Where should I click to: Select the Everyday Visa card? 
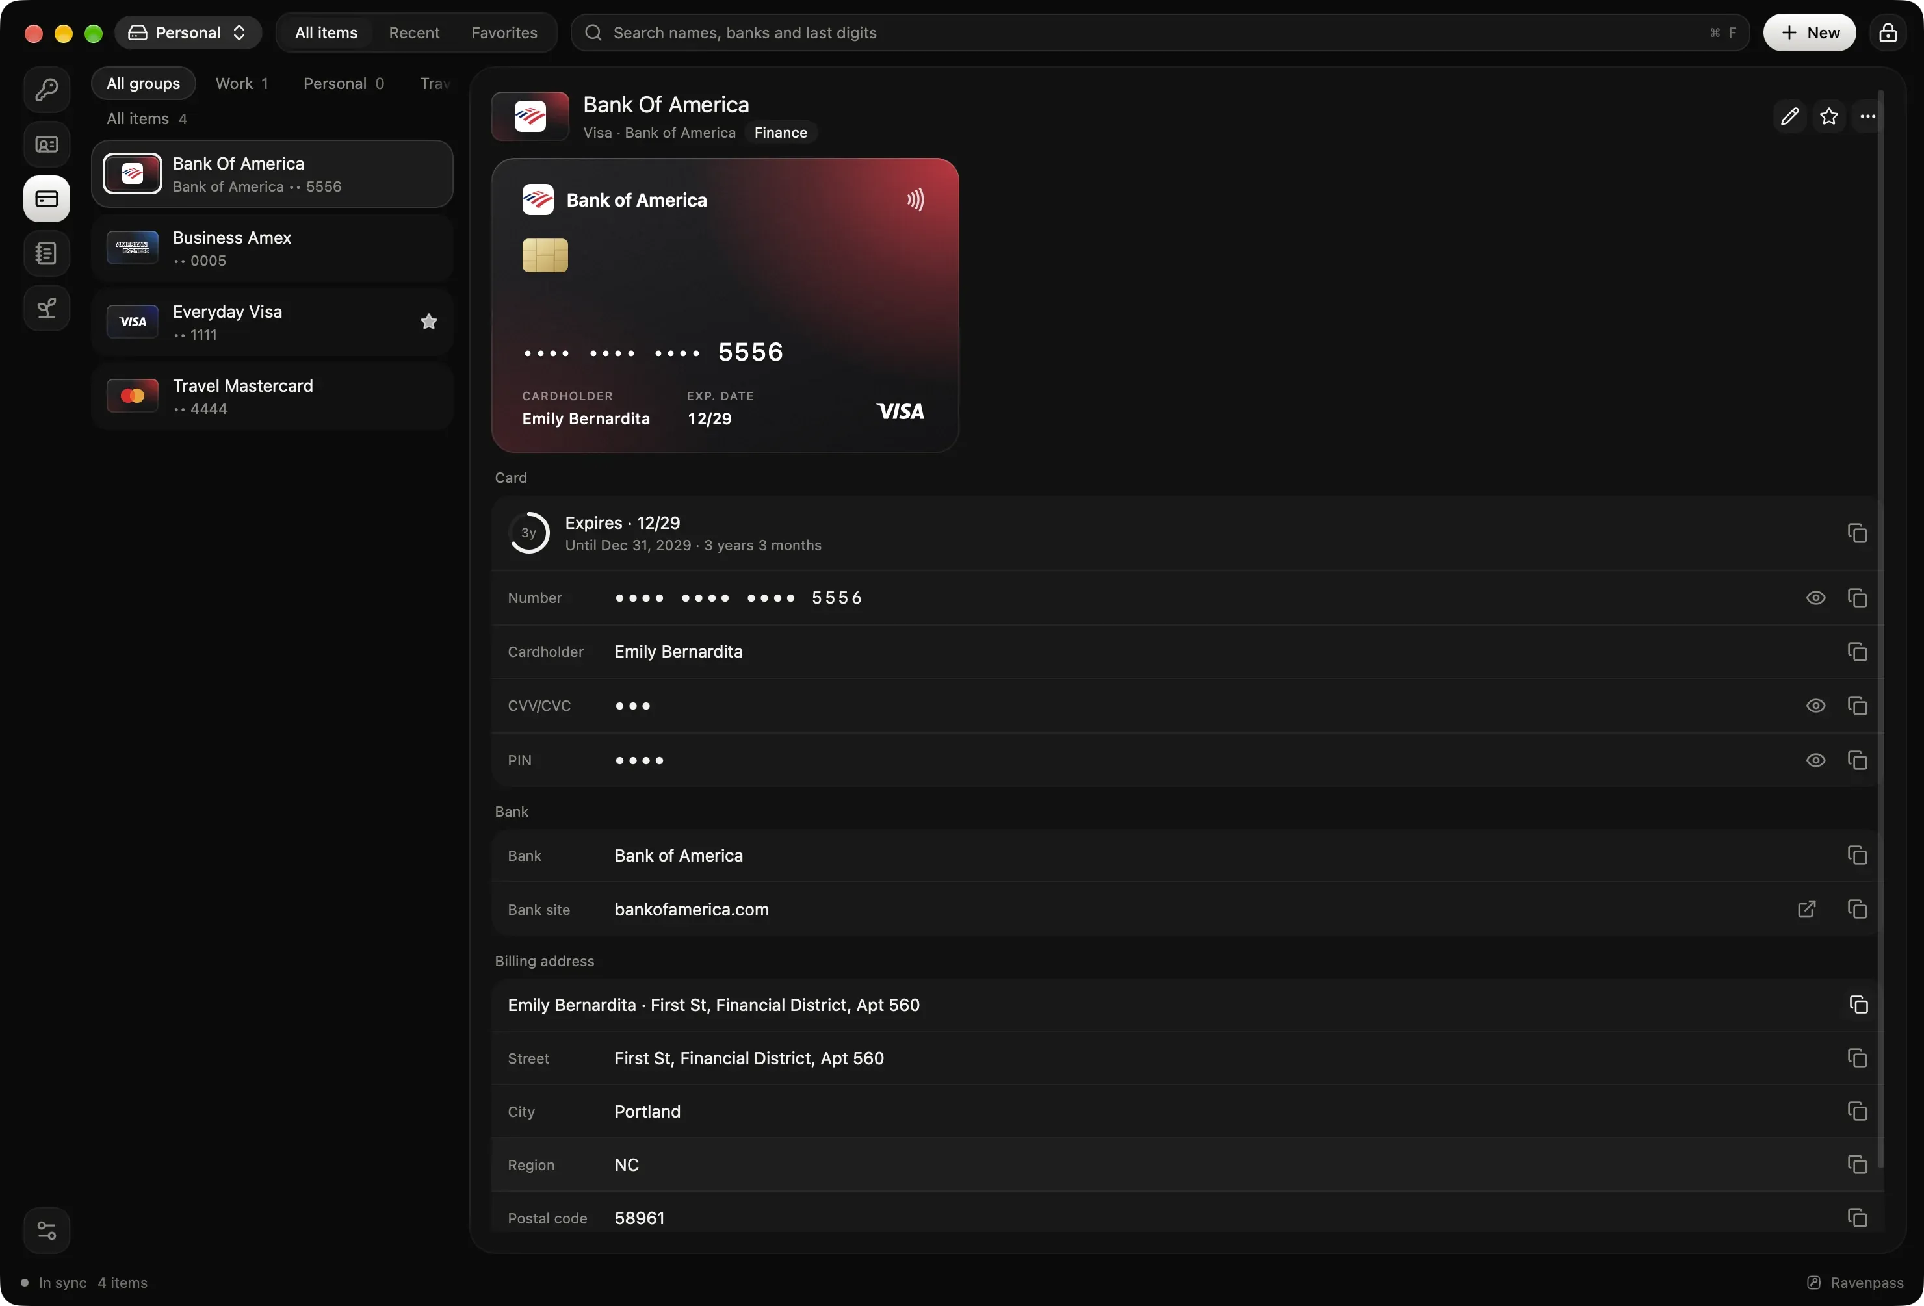pyautogui.click(x=272, y=322)
